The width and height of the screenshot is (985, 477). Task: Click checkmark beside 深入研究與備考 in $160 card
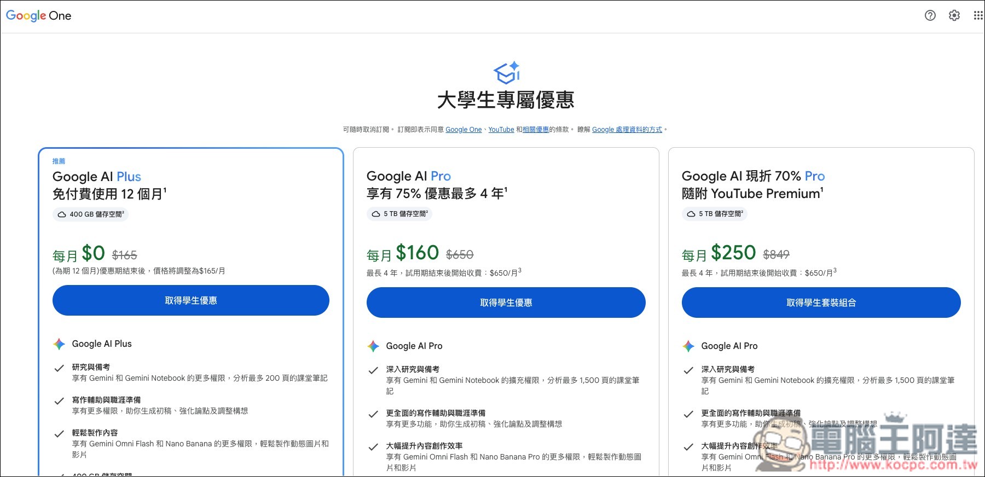[373, 370]
